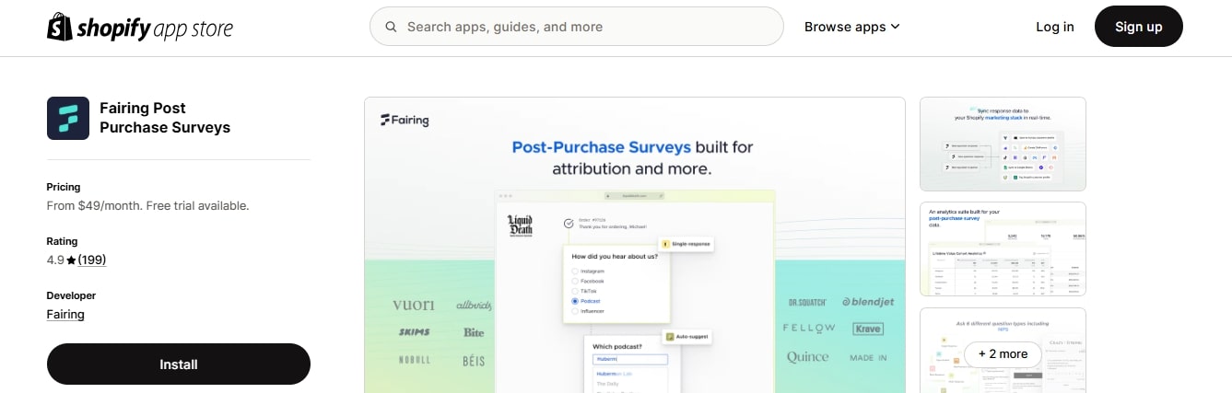Click the FELLOW brand logo
The height and width of the screenshot is (393, 1232).
click(809, 328)
